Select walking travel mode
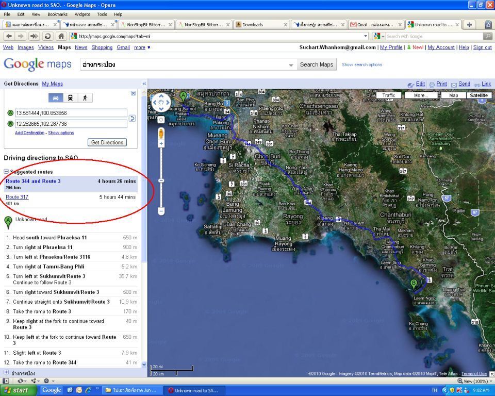The height and width of the screenshot is (396, 495). click(85, 97)
